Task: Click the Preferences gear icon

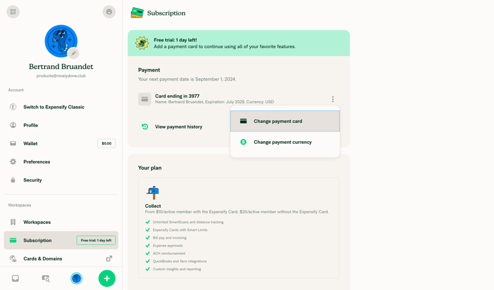Action: coord(13,162)
